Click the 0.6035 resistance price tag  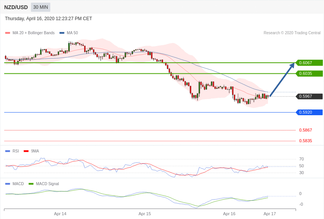[x=309, y=73]
